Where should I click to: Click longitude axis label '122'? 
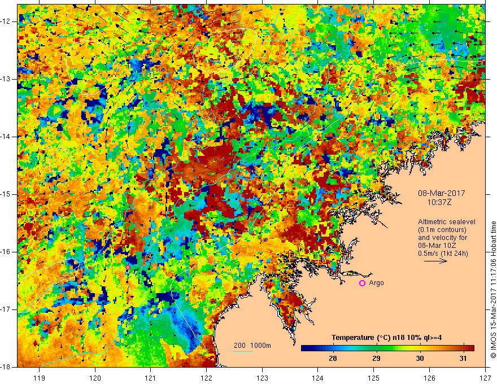(206, 378)
